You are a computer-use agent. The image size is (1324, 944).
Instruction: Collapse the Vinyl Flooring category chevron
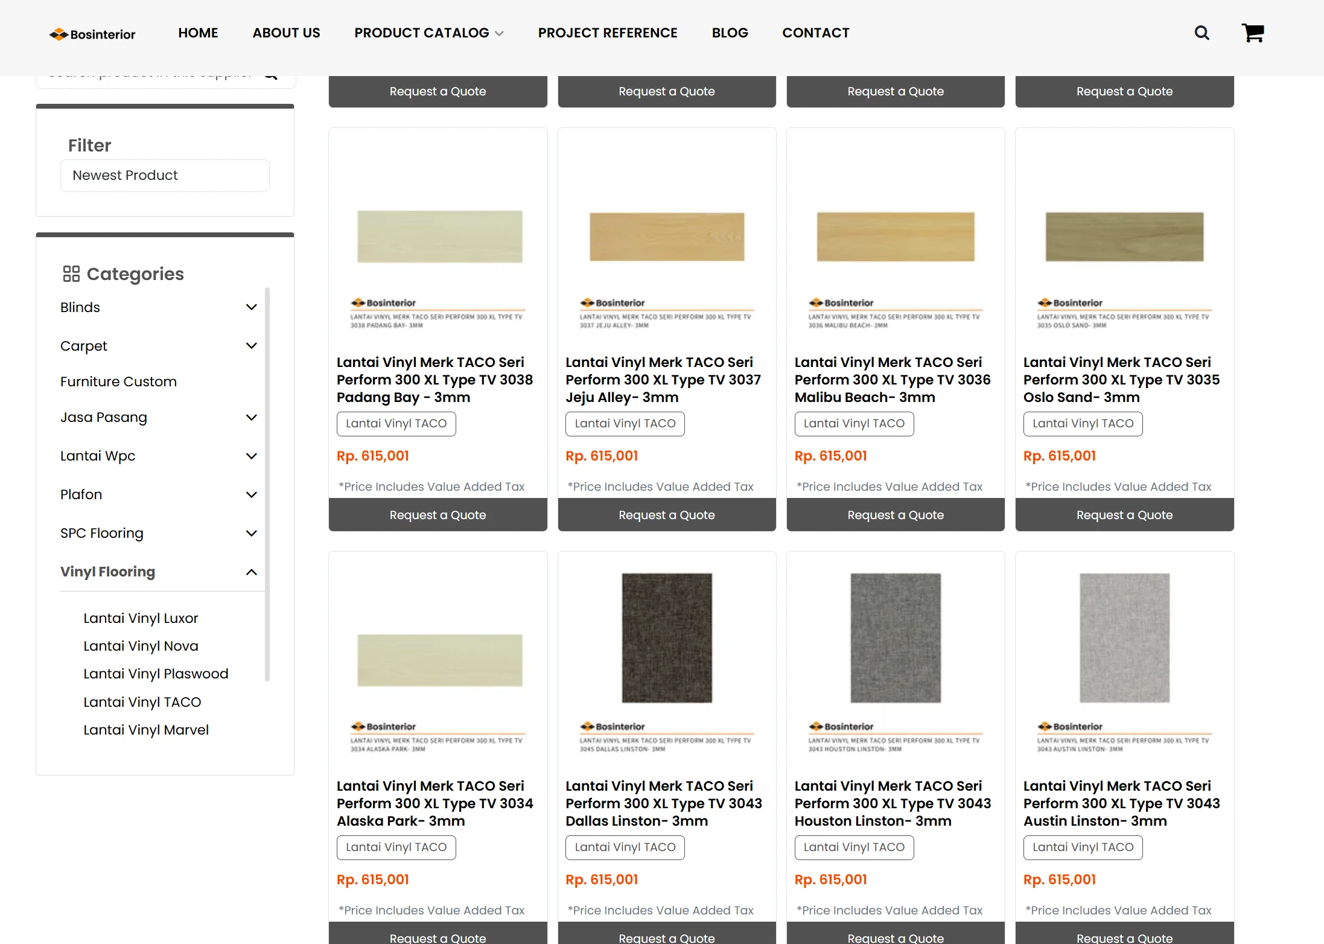click(252, 572)
